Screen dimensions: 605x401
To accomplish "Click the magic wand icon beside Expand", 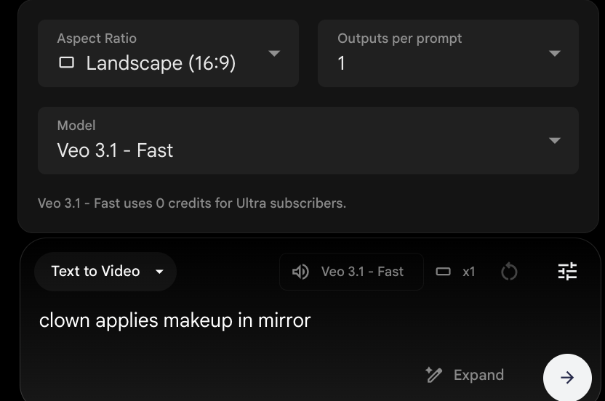I will (434, 375).
